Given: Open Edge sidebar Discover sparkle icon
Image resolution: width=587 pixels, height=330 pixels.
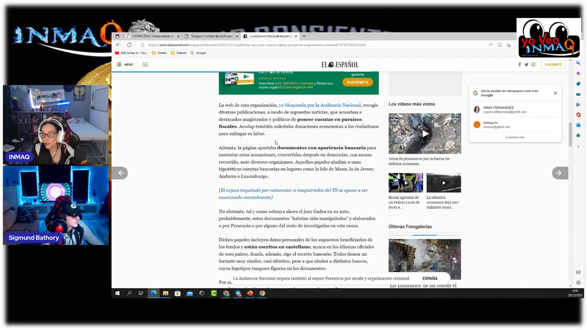Looking at the screenshot, I should (x=578, y=73).
